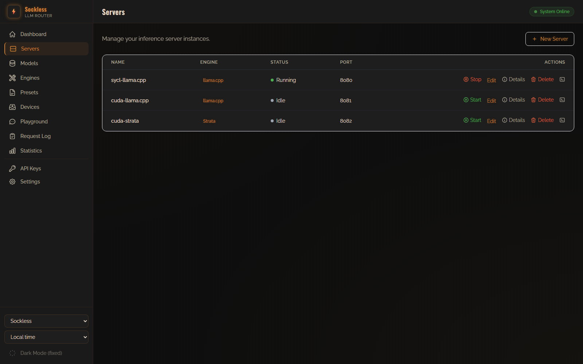583x364 pixels.
Task: Delete the sycl-llama.cpp server
Action: pyautogui.click(x=542, y=79)
